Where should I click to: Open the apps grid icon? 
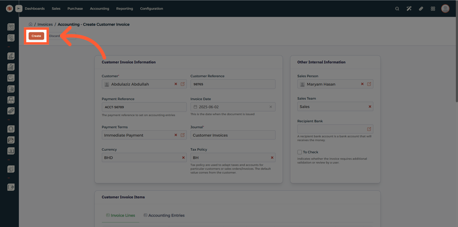pyautogui.click(x=433, y=9)
